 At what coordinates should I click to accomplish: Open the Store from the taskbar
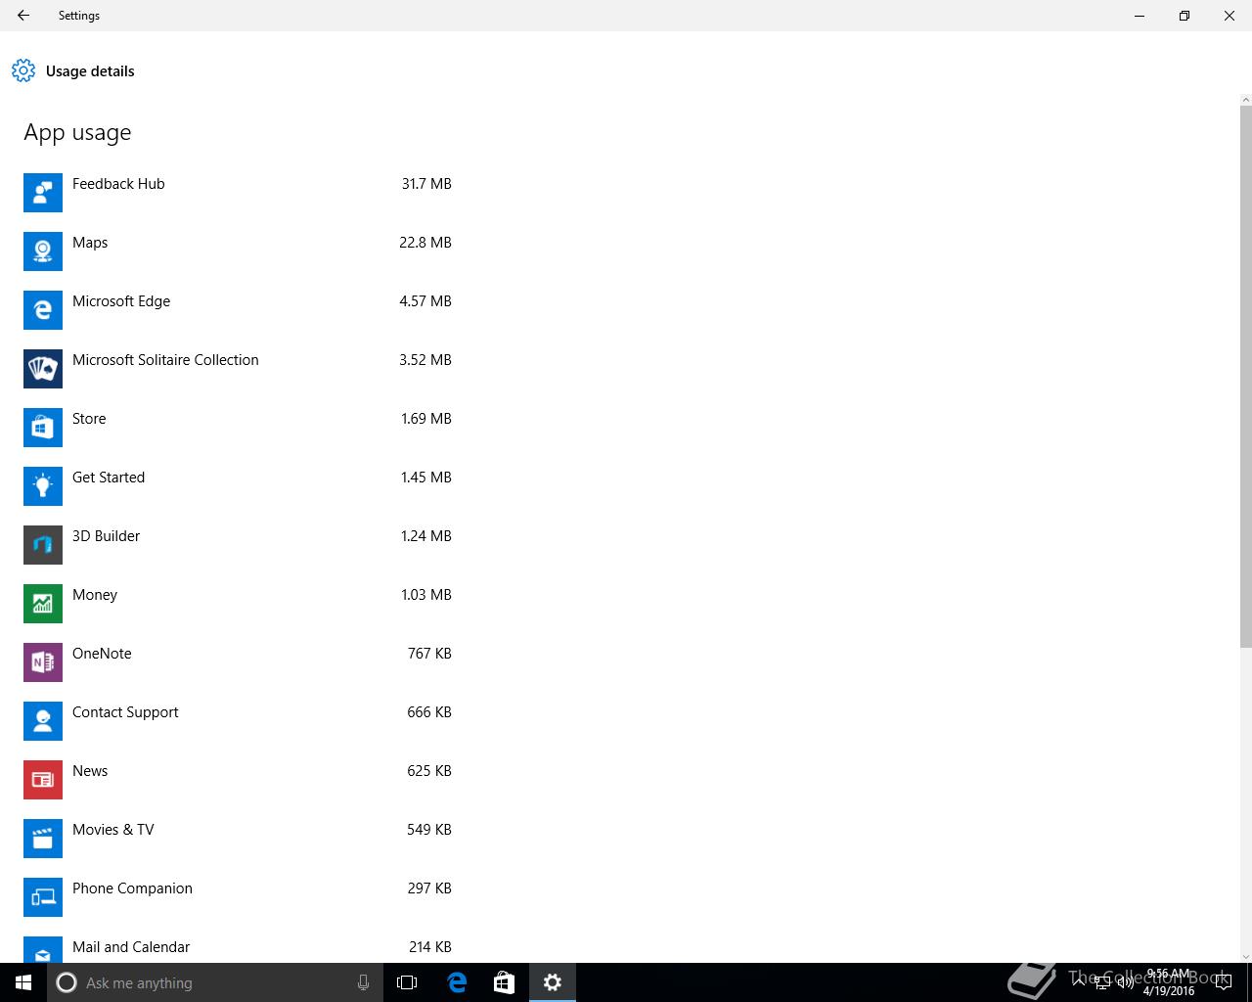click(504, 982)
